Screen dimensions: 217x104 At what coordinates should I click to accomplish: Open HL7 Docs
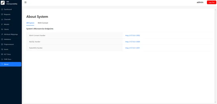point(11,54)
